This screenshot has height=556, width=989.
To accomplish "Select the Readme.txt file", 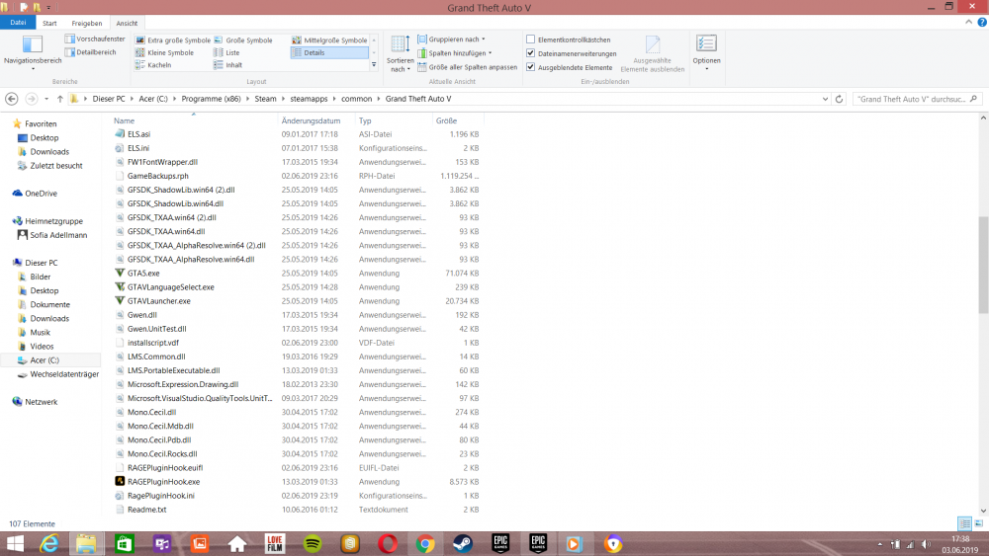I will 147,510.
